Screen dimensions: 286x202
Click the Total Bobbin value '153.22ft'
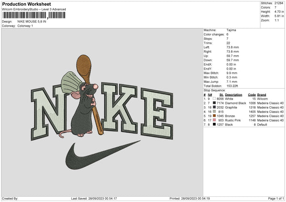point(232,86)
